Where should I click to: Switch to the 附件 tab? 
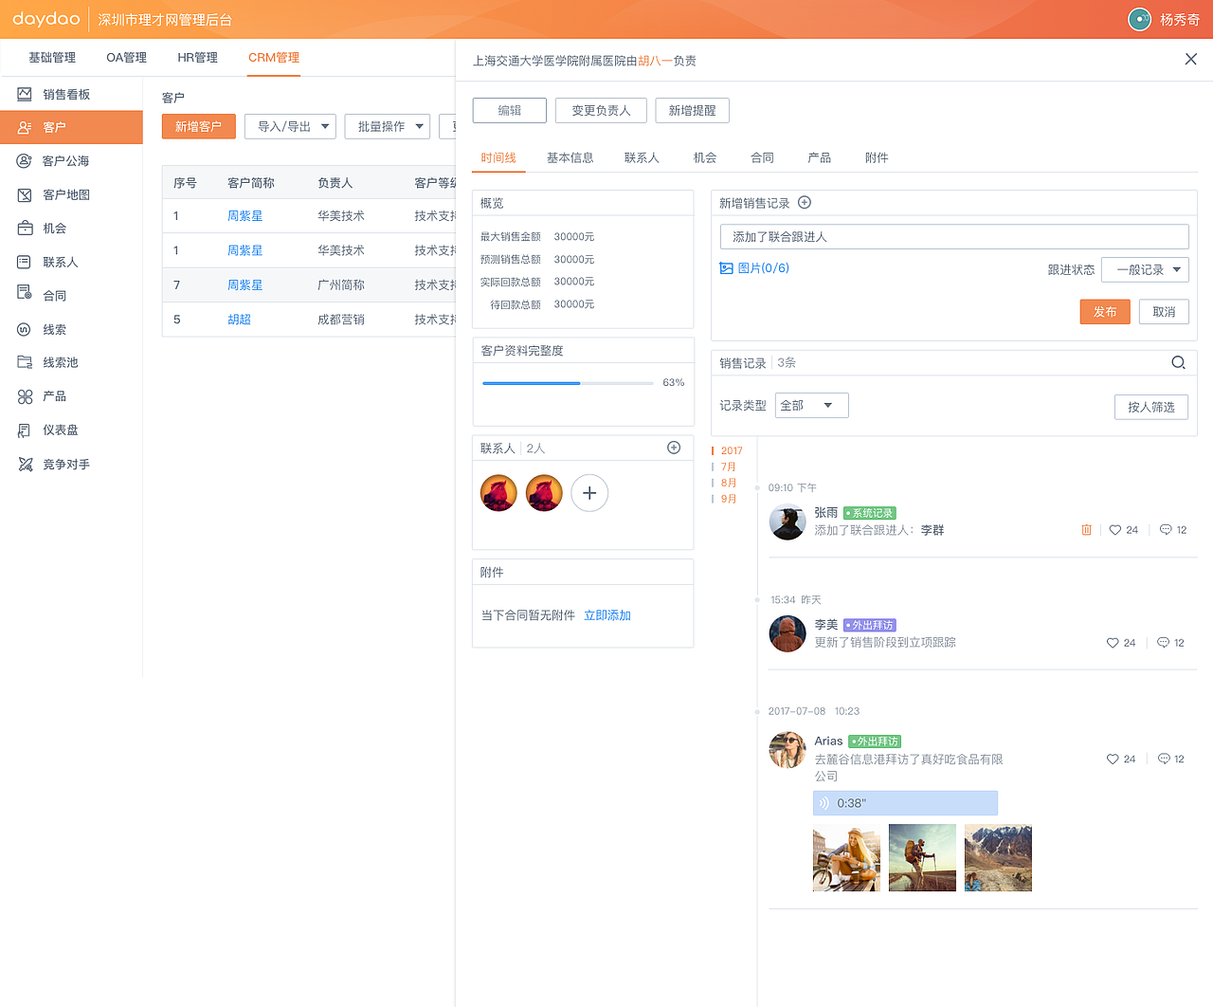[877, 157]
